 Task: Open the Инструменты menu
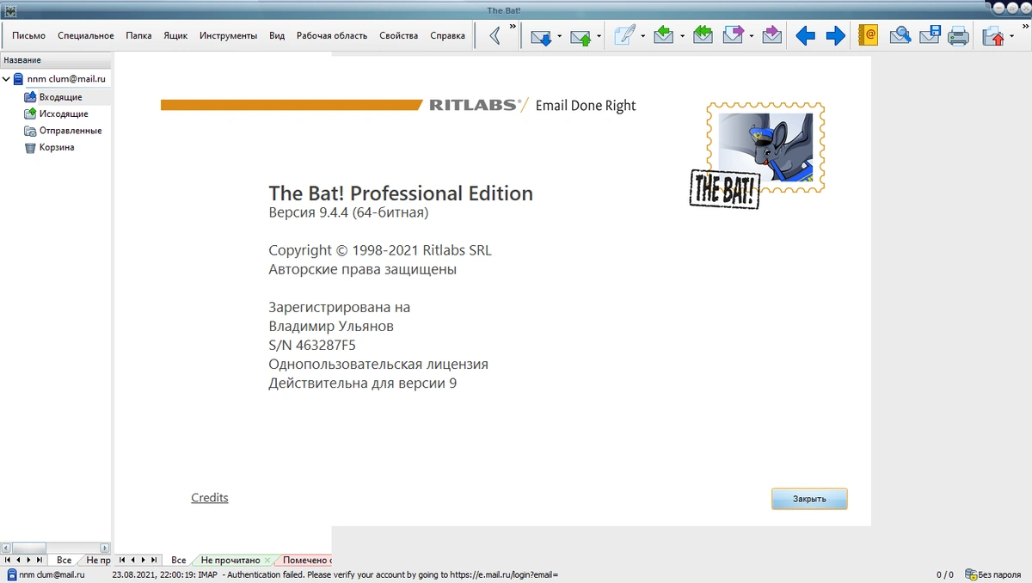pyautogui.click(x=228, y=36)
